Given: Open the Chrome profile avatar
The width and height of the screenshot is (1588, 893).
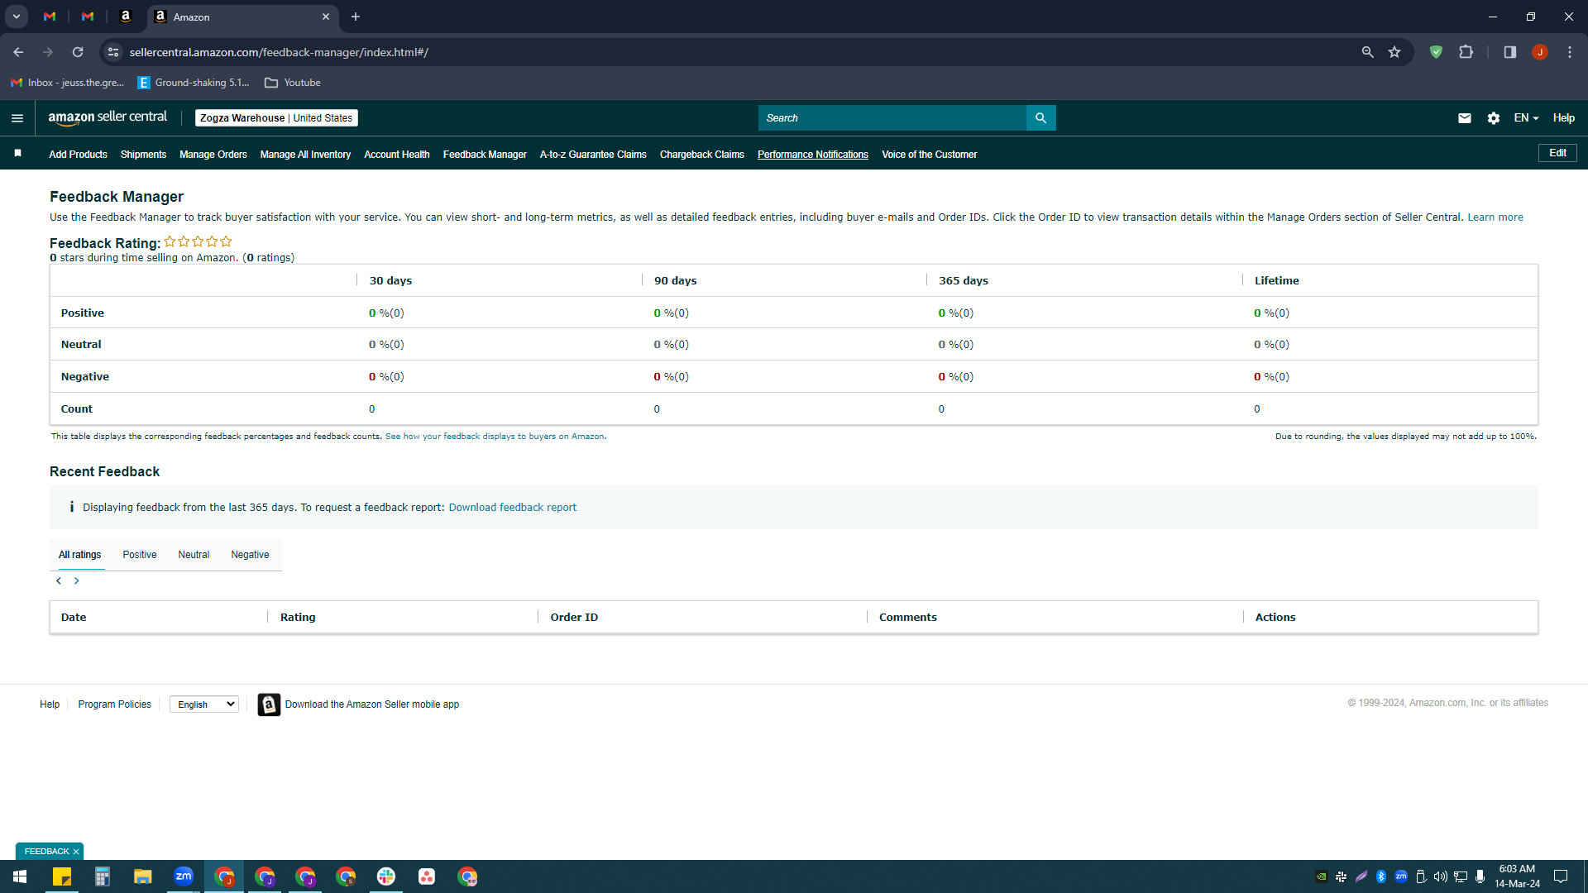Looking at the screenshot, I should point(1539,52).
